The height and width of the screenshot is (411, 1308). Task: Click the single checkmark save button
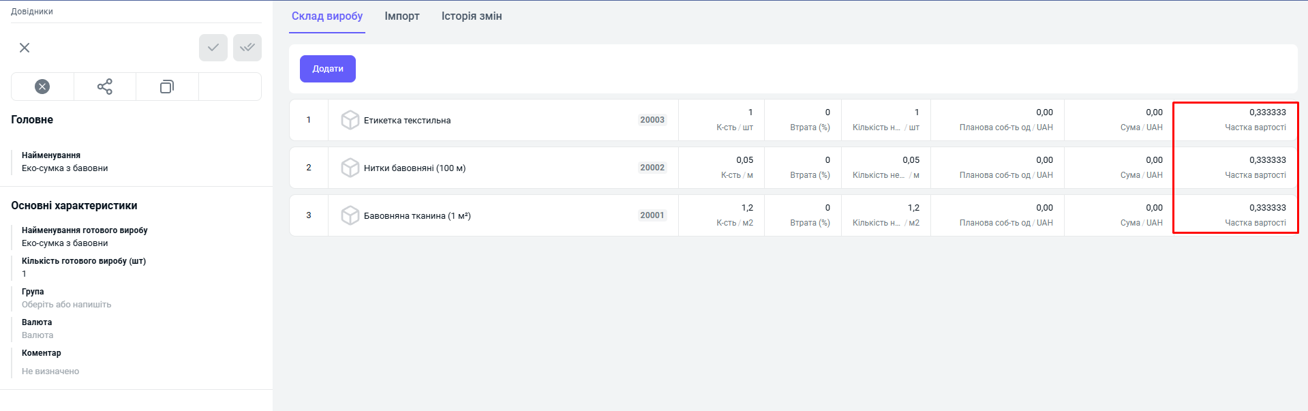[213, 48]
